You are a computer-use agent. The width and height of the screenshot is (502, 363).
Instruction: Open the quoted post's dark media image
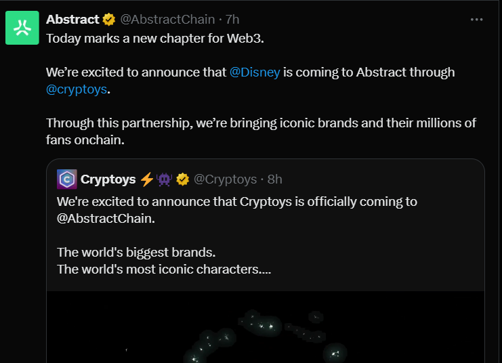(266, 328)
